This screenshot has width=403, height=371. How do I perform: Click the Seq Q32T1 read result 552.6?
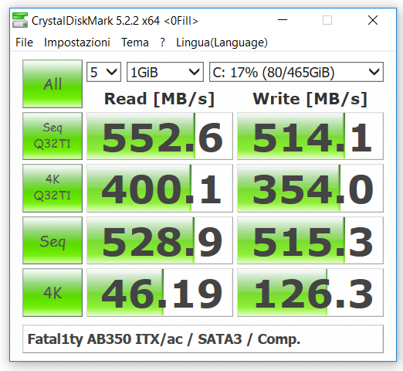point(160,136)
